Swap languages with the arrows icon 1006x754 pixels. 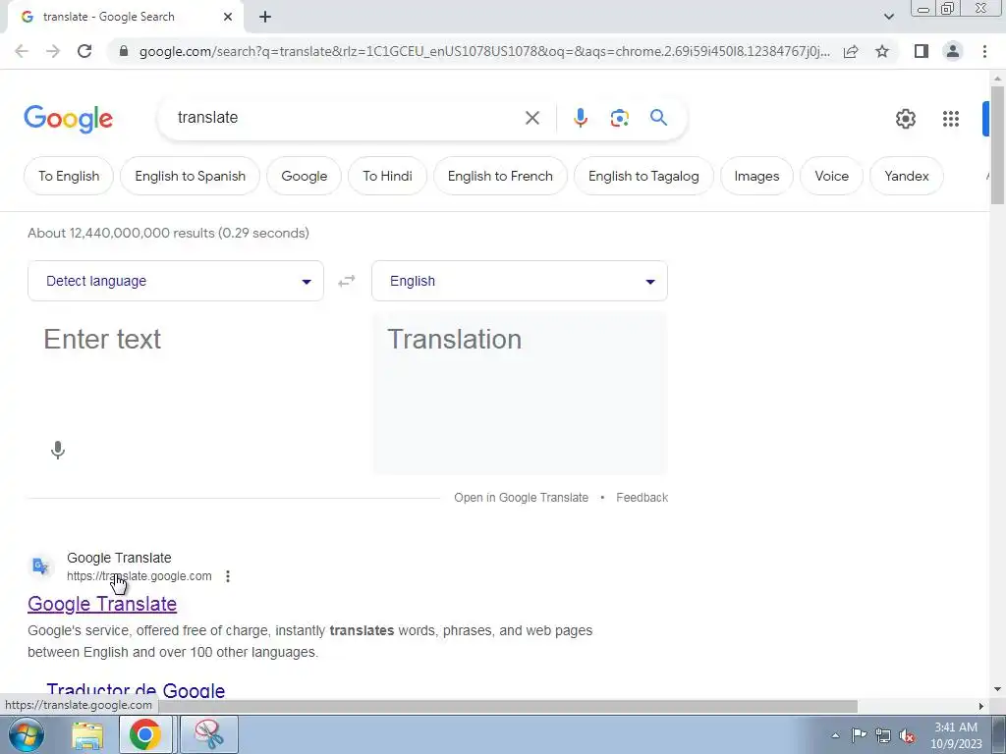347,281
